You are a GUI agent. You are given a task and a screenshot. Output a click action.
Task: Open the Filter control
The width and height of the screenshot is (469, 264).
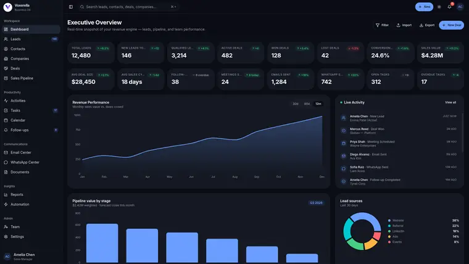pos(382,25)
